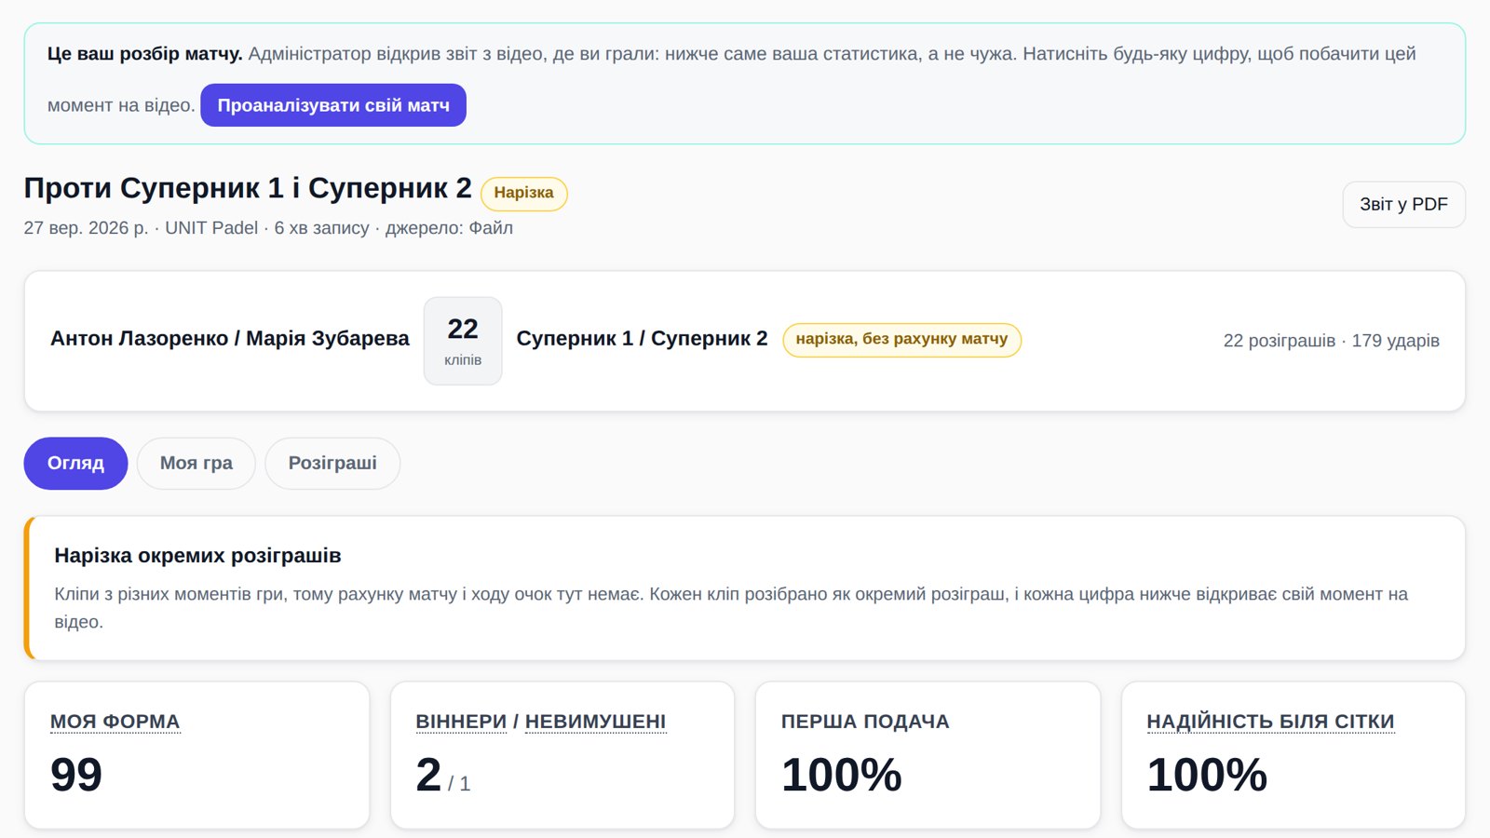Click the 100% first serve value

click(x=842, y=775)
